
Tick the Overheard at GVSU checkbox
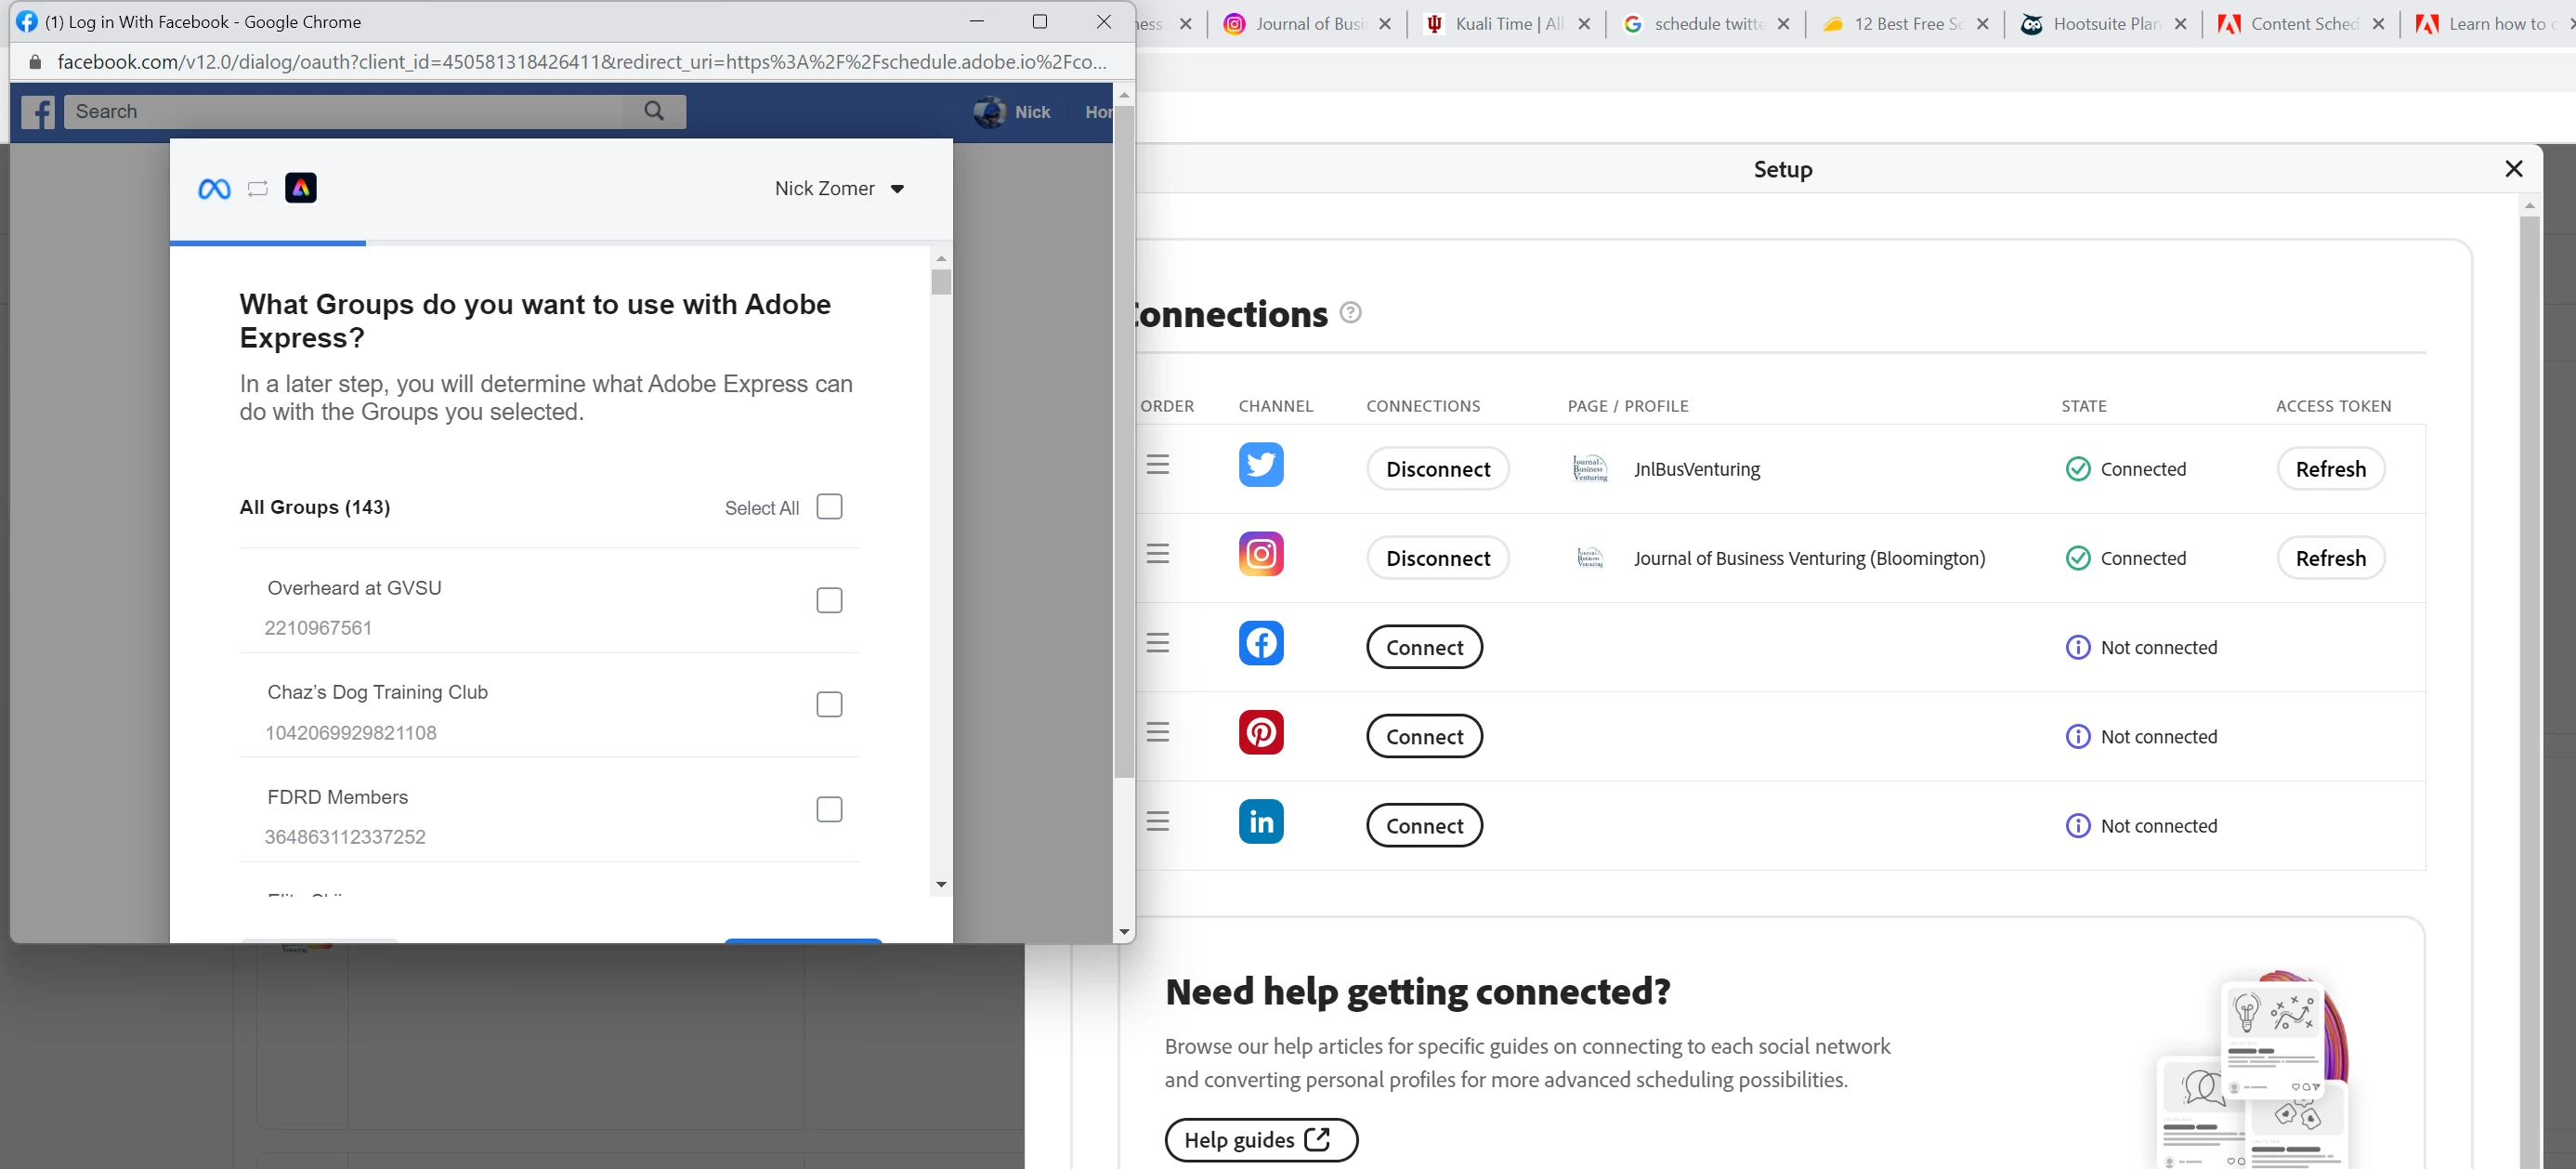coord(829,600)
